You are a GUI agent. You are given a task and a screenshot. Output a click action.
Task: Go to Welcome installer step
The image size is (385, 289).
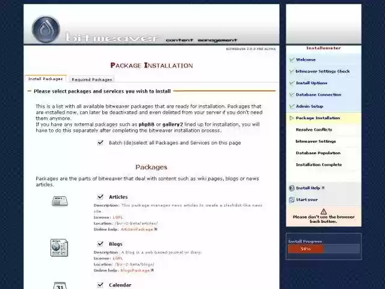(x=306, y=60)
